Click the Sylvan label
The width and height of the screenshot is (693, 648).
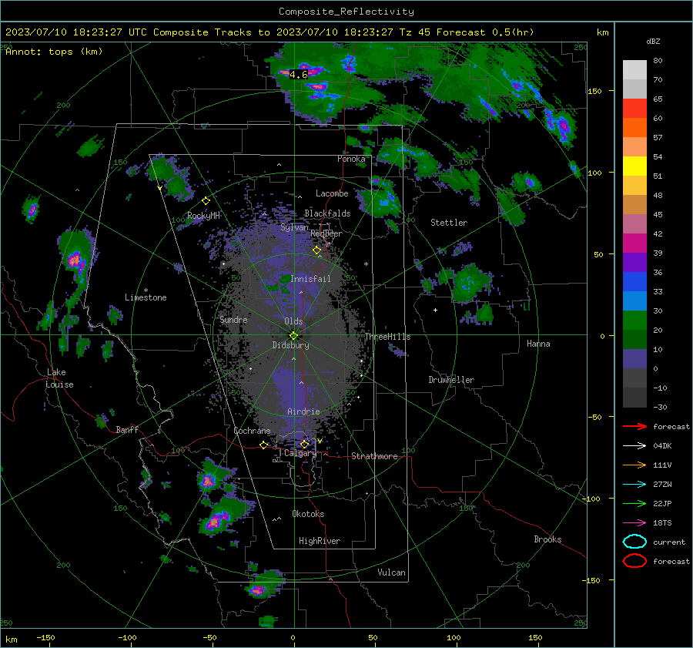(295, 227)
